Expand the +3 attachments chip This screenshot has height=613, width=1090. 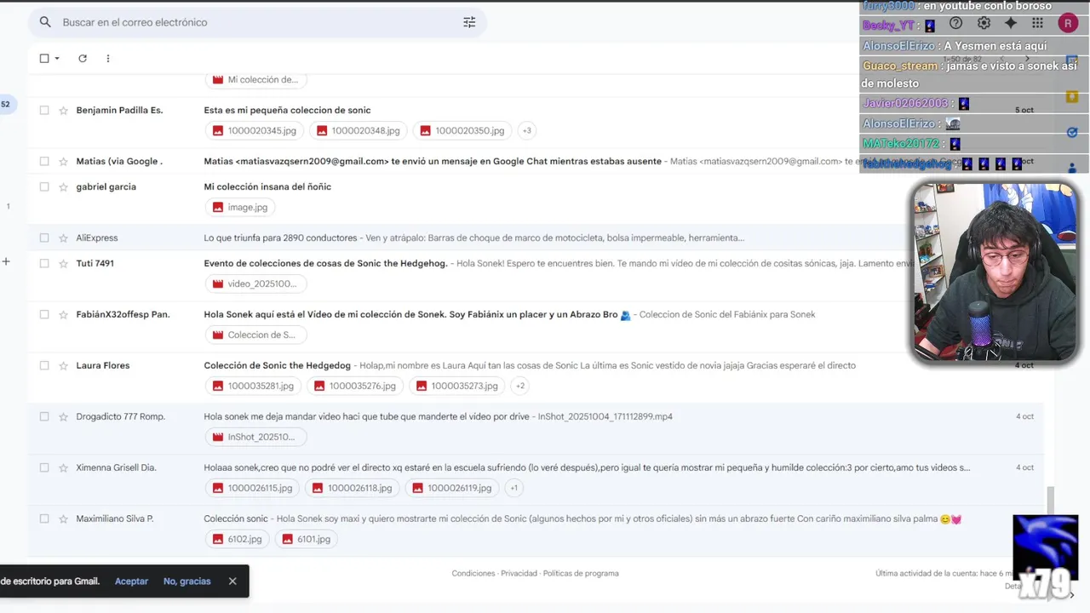526,130
